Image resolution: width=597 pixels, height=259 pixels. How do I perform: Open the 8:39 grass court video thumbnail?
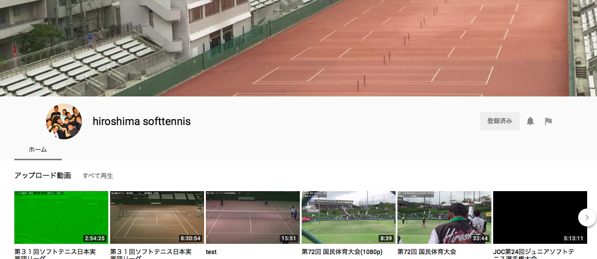tap(348, 217)
